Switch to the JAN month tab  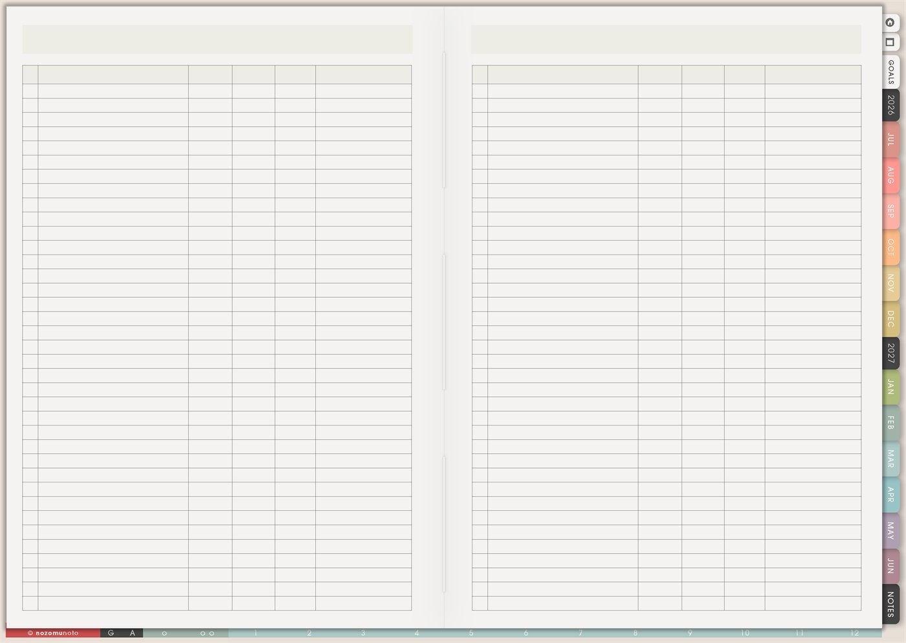(x=890, y=387)
